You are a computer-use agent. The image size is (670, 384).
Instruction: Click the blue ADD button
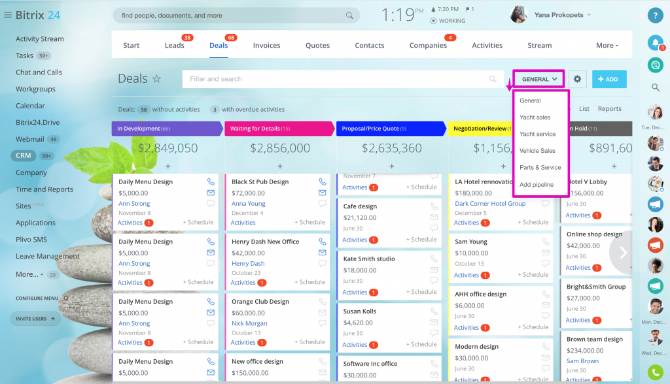point(609,79)
